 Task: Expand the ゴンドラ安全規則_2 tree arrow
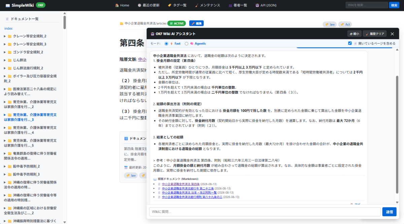(x=5, y=52)
